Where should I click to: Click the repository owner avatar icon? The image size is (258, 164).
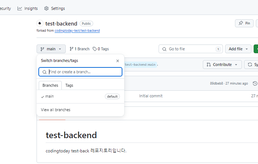pos(40,23)
